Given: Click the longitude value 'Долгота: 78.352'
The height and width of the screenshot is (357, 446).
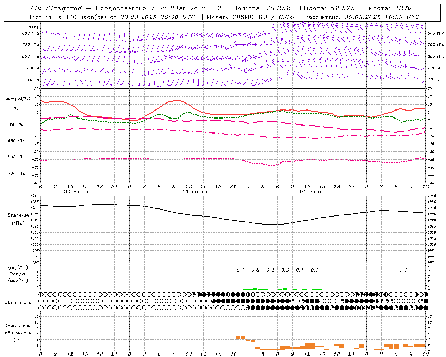Looking at the screenshot, I should tap(261, 8).
